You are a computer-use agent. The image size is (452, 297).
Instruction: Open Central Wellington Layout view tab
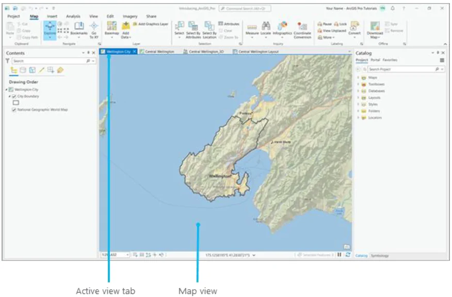pos(256,52)
